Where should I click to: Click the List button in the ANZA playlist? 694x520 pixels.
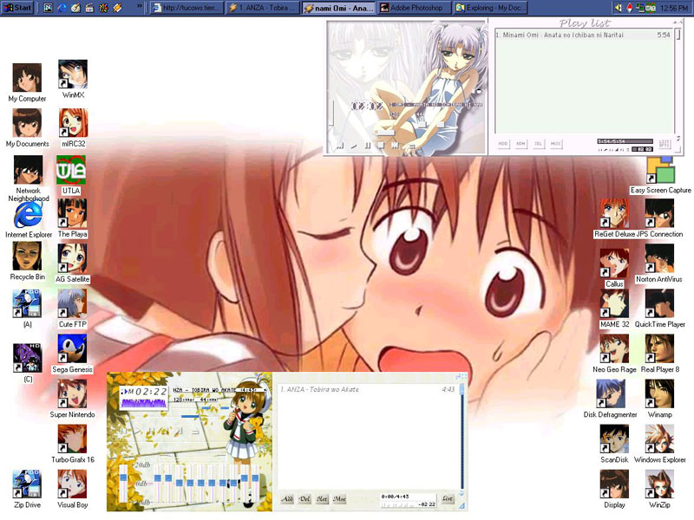448,499
